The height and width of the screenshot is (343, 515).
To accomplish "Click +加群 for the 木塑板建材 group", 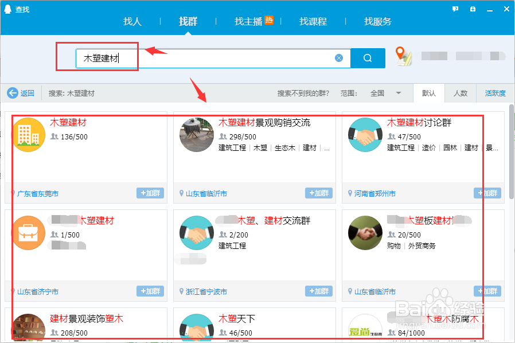I will pos(487,291).
